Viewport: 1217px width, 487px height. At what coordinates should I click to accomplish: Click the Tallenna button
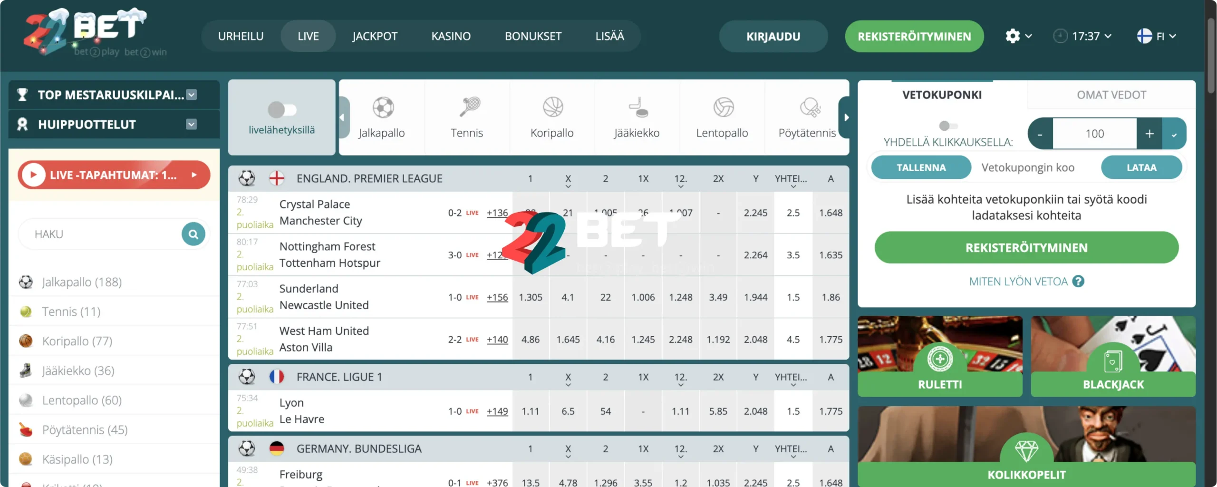click(921, 167)
